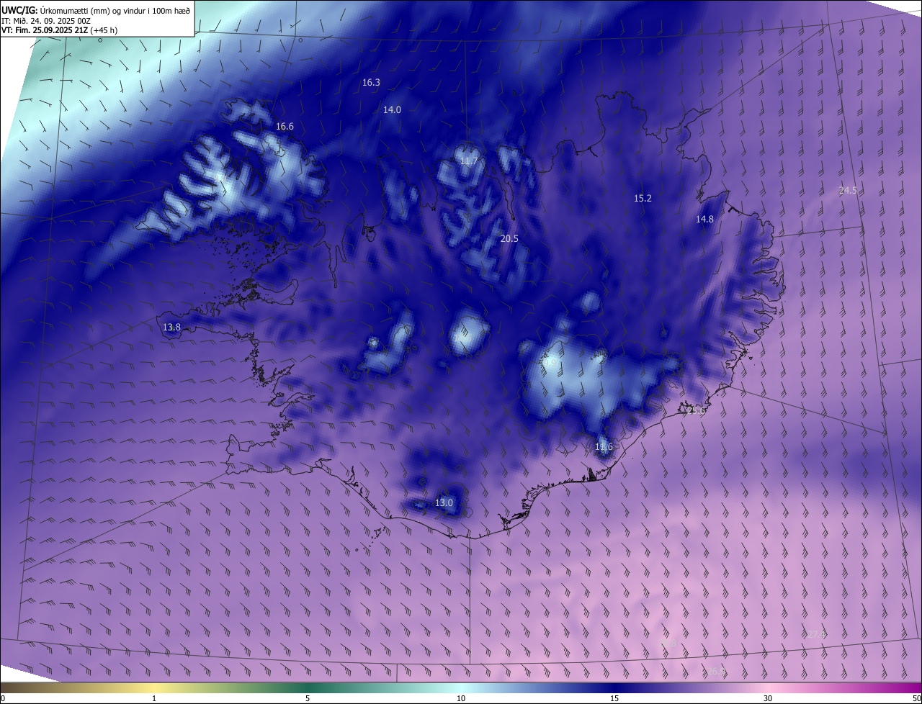This screenshot has width=922, height=704.
Task: Click the 15.2 value label in the northeast
Action: pyautogui.click(x=643, y=199)
